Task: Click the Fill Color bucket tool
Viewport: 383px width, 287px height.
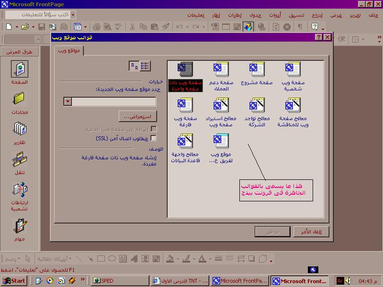Action: click(170, 259)
